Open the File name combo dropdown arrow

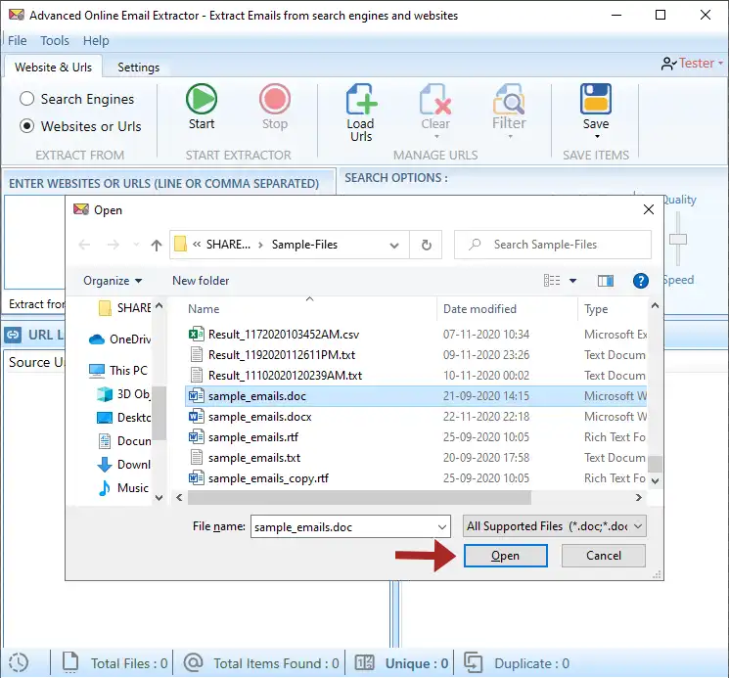click(441, 527)
